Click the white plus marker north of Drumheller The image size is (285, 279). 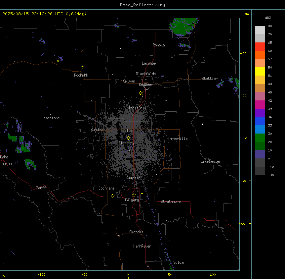202,124
